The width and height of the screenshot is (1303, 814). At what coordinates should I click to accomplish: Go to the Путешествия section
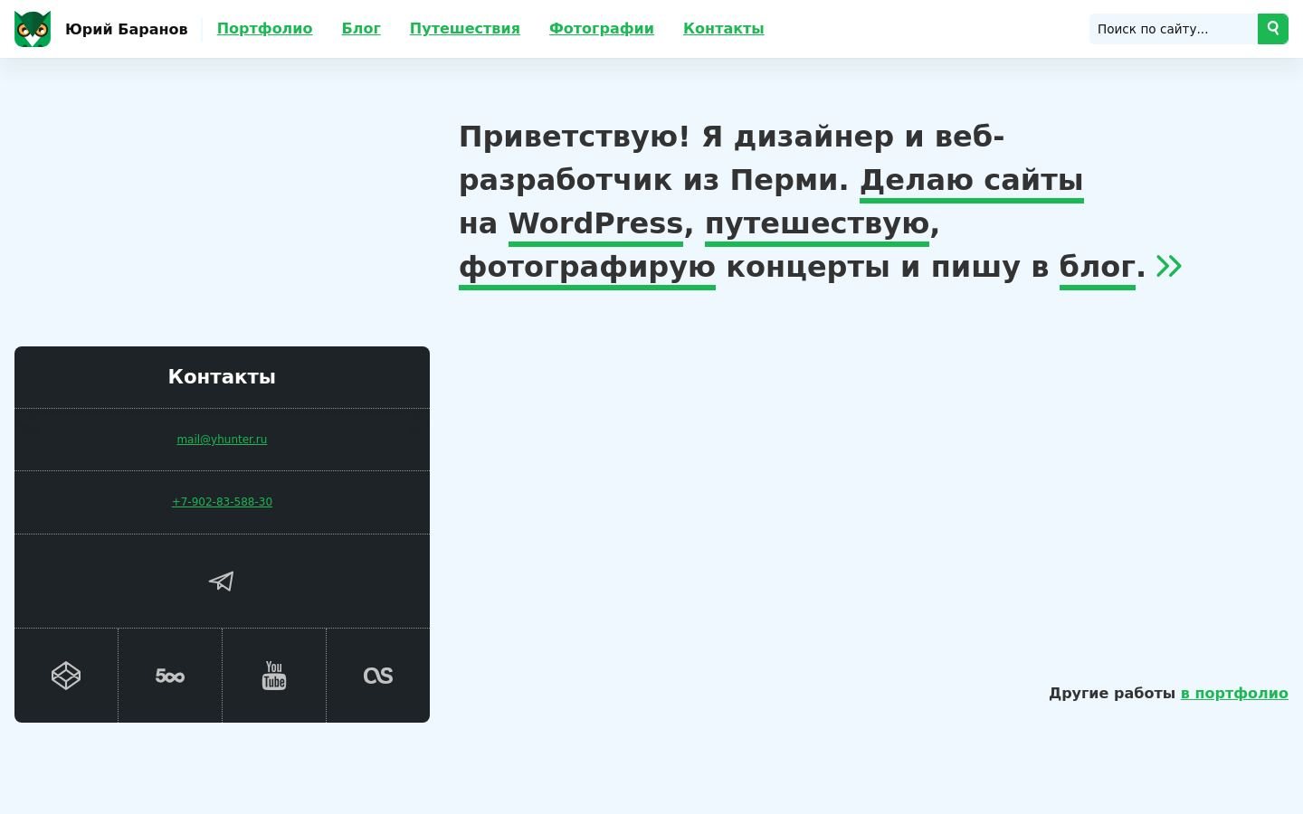pos(464,29)
